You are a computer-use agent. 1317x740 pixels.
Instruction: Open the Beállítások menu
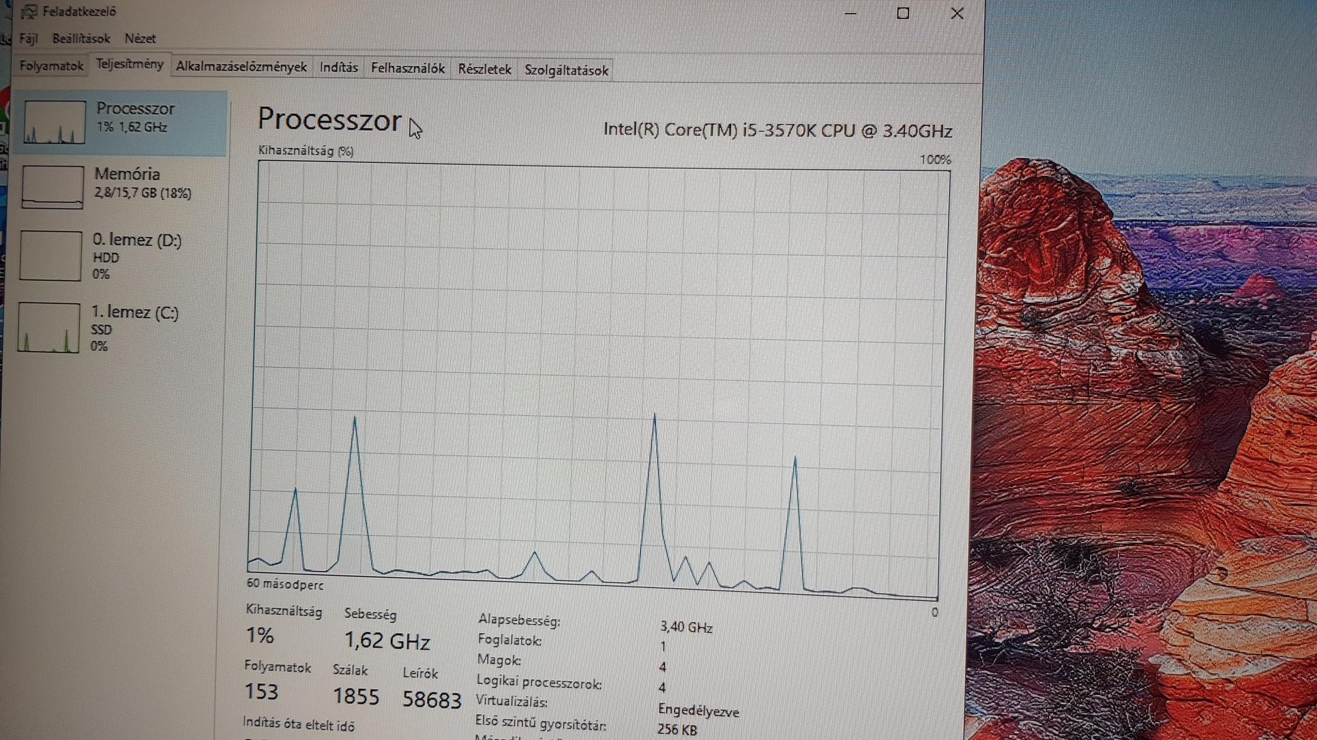pos(81,39)
